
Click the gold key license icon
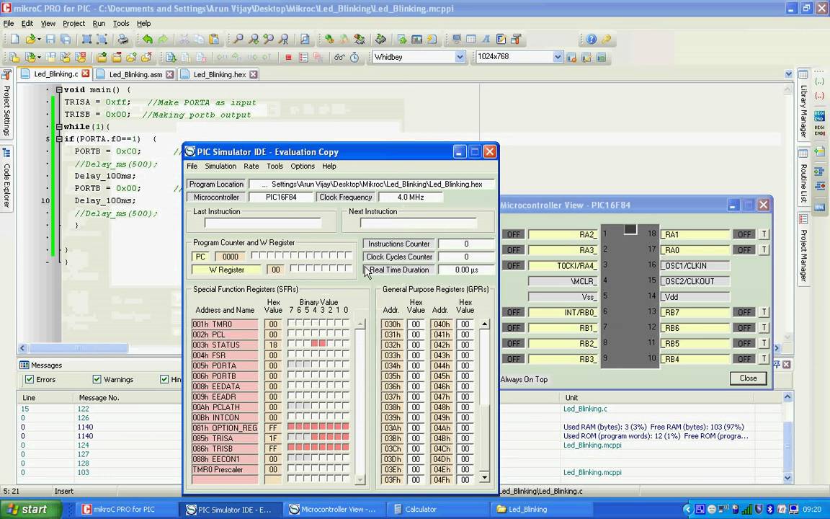[606, 39]
